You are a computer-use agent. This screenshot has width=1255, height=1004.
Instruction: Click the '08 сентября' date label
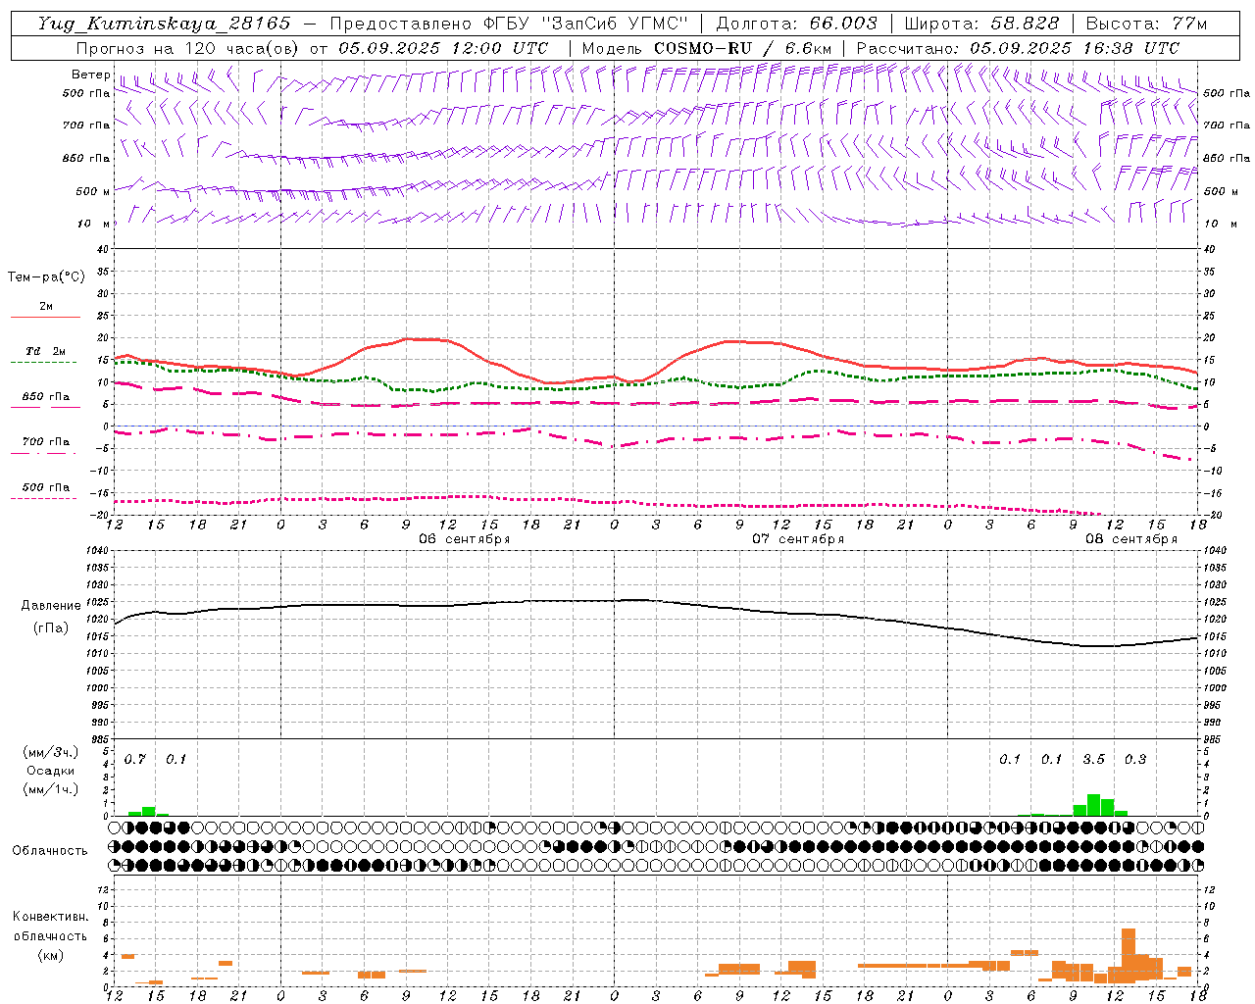(1131, 539)
